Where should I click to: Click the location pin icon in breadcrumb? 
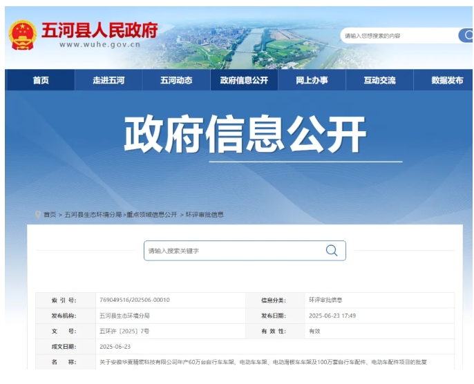(x=38, y=215)
